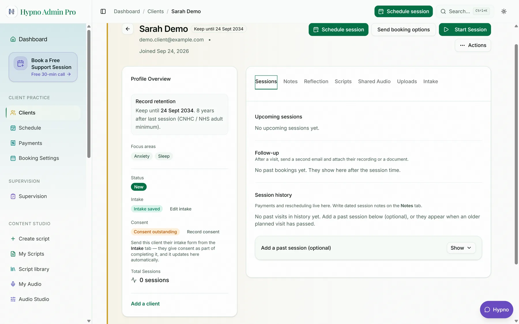Toggle the sidebar panel icon
This screenshot has width=519, height=324.
tap(103, 12)
